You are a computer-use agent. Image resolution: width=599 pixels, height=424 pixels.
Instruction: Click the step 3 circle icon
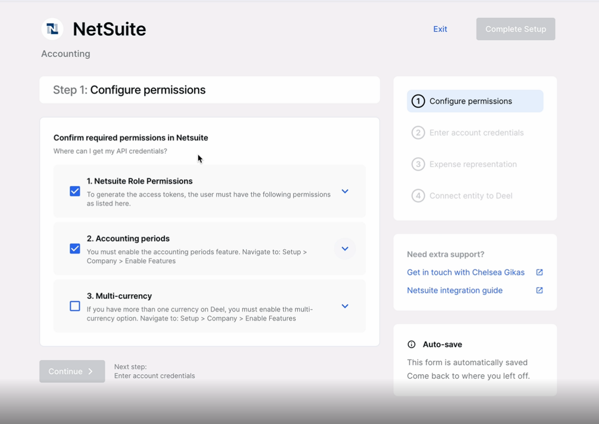418,164
